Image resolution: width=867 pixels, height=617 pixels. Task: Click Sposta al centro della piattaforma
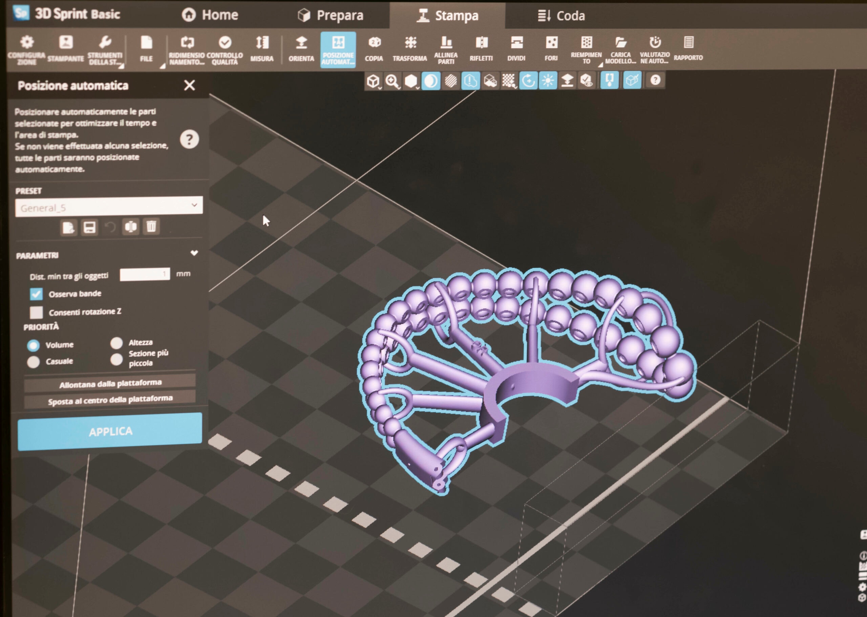coord(110,400)
